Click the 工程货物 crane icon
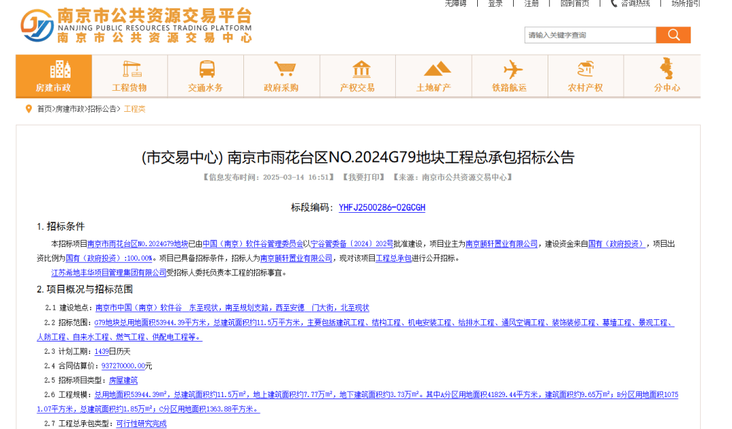This screenshot has height=429, width=732. tap(131, 69)
